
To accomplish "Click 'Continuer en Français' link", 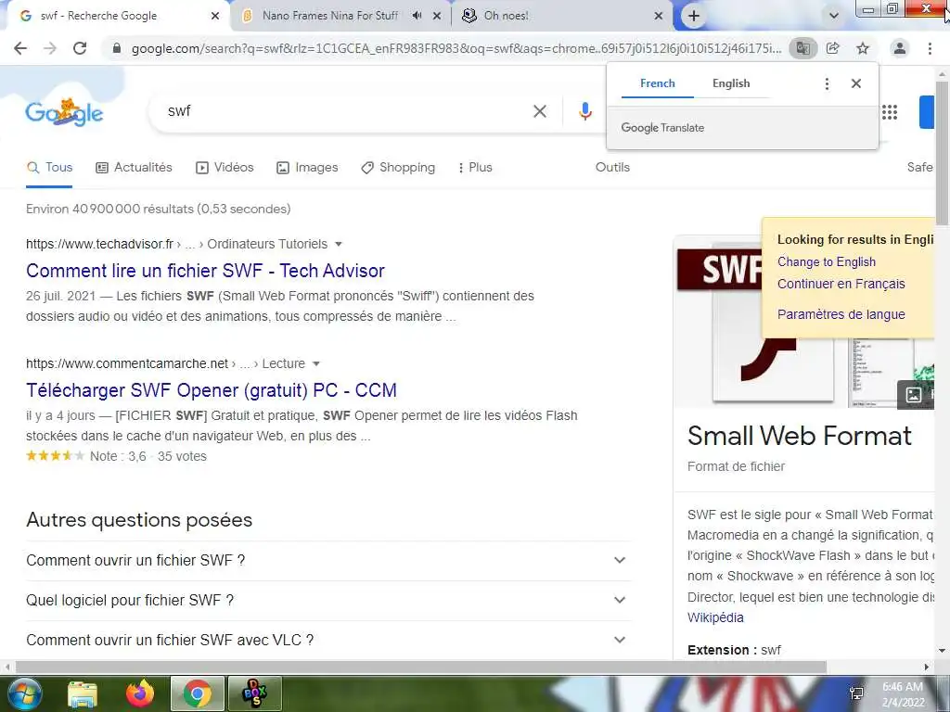I will click(841, 284).
